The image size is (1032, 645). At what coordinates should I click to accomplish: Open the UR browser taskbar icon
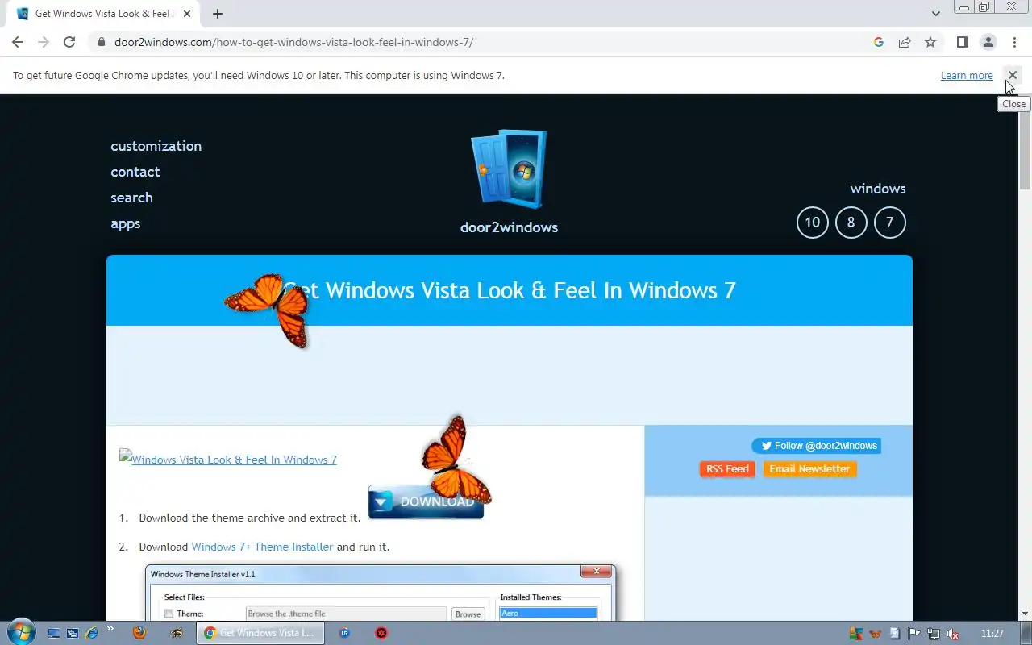345,633
